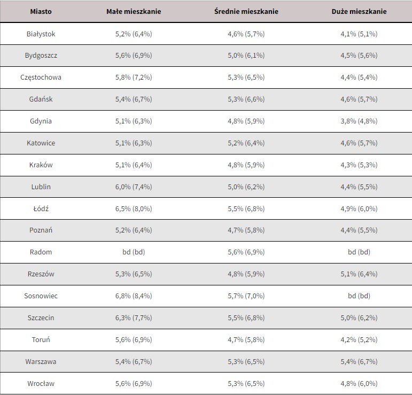The image size is (412, 395).
Task: Click Lublin small apartment value 6,0% (7,4%)
Action: click(x=134, y=187)
